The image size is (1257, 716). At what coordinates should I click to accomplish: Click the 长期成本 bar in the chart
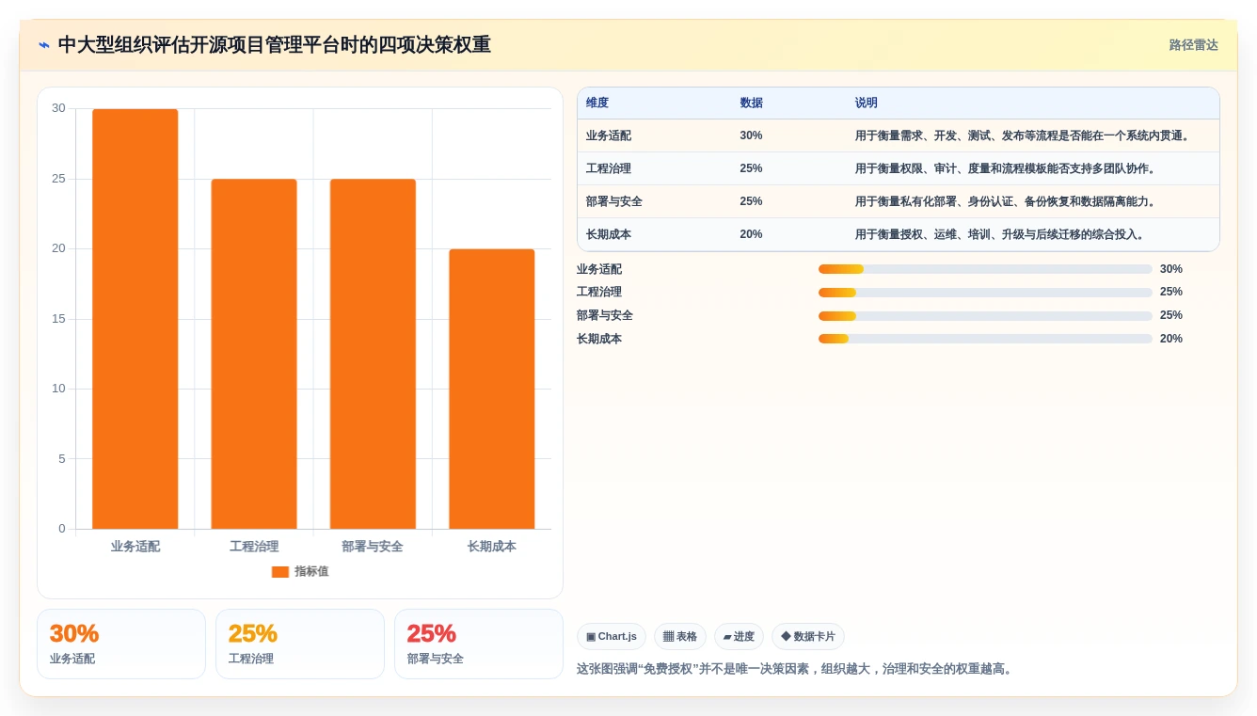click(x=492, y=389)
